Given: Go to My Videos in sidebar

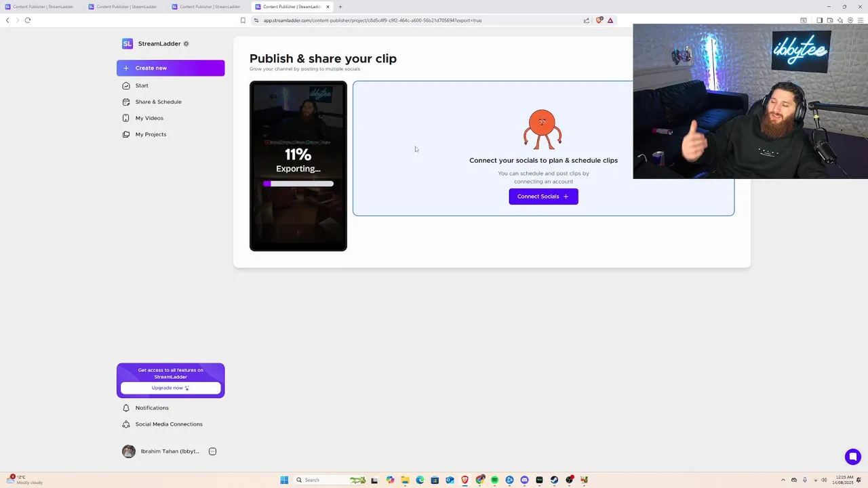Looking at the screenshot, I should coord(149,118).
